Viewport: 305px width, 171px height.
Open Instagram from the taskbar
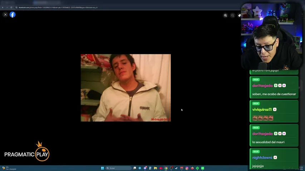pos(187,168)
